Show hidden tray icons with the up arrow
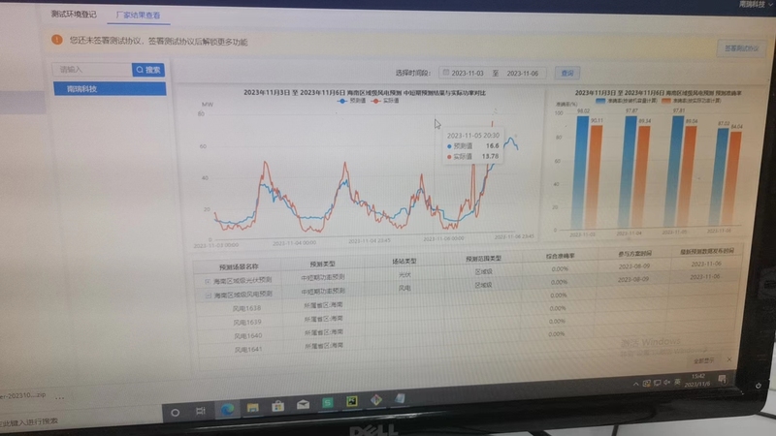Screen dimensions: 776x436 (x=636, y=384)
